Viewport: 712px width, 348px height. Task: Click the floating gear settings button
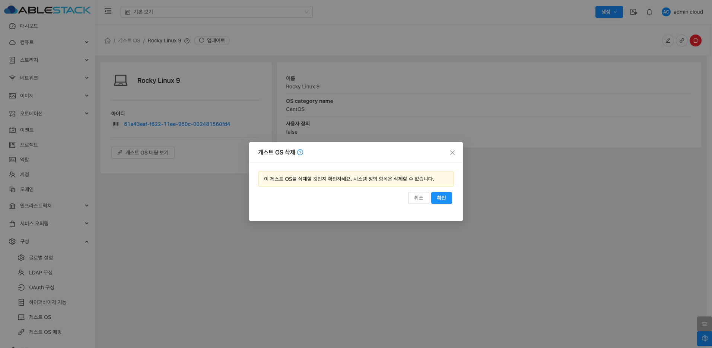[x=705, y=338]
